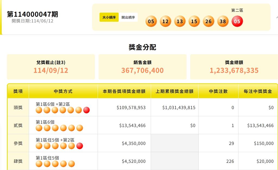Click winning number ball 38

223,21
